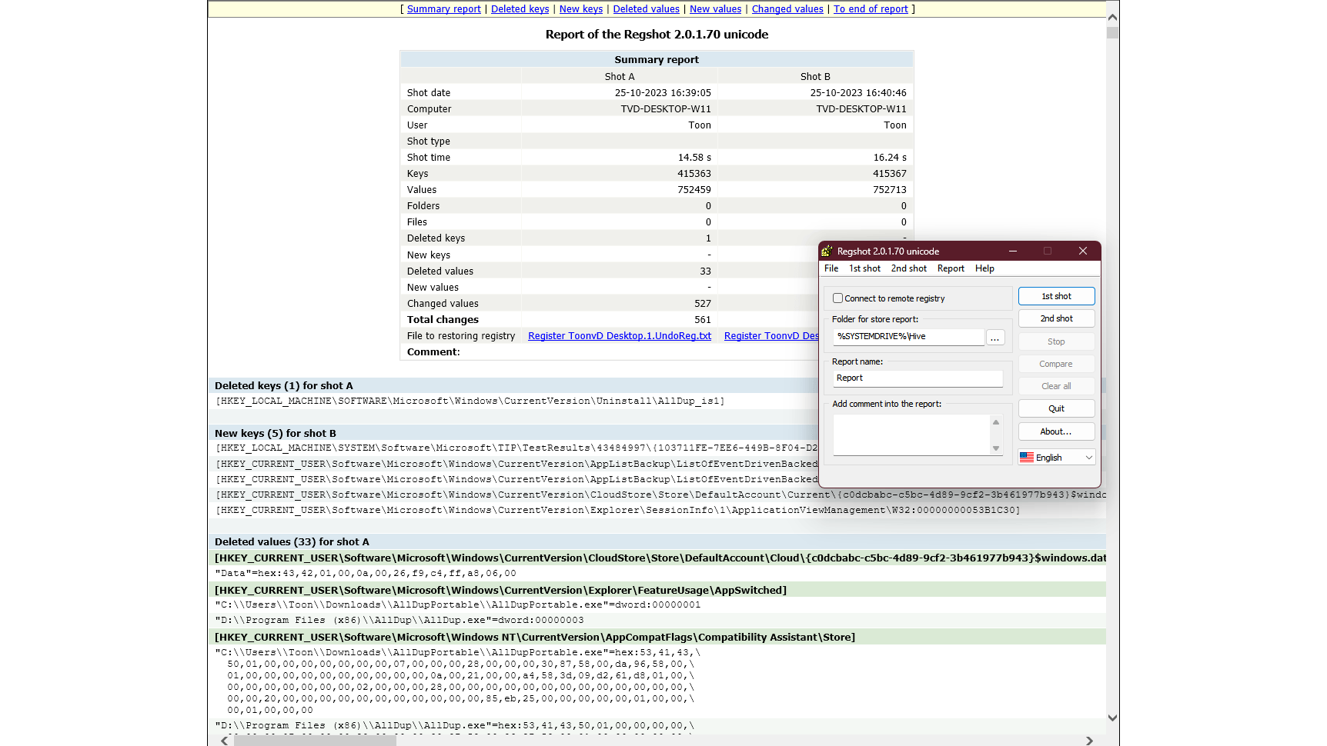
Task: Click the Folder for store report field
Action: click(908, 337)
